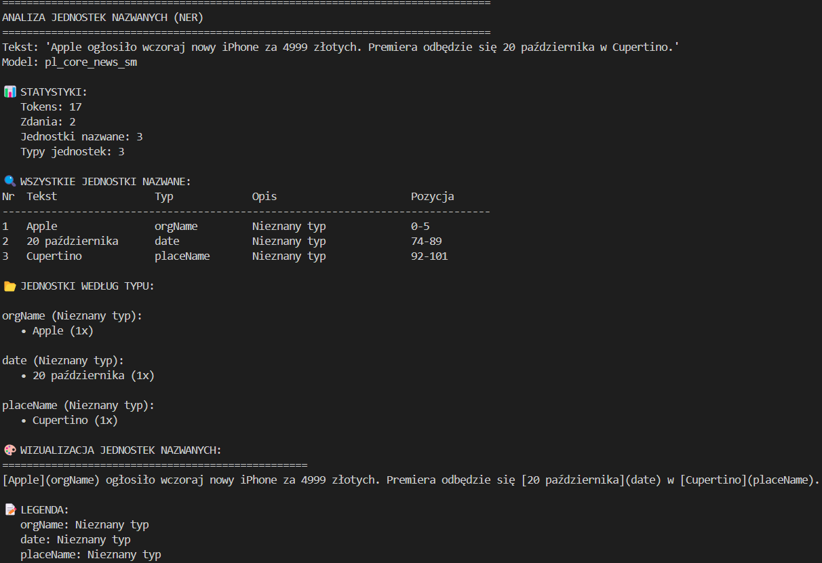822x563 pixels.
Task: Click the line starting with 'Tekst: 'Apple ogłosiło'
Action: click(x=341, y=47)
